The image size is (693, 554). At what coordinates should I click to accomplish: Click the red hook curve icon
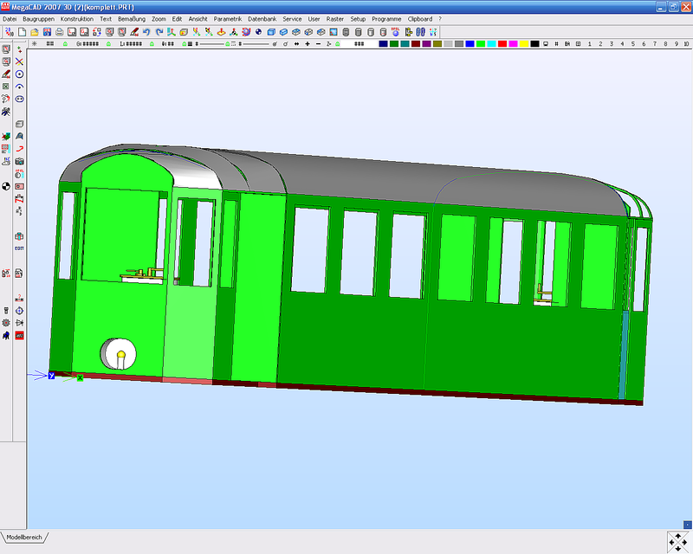19,149
